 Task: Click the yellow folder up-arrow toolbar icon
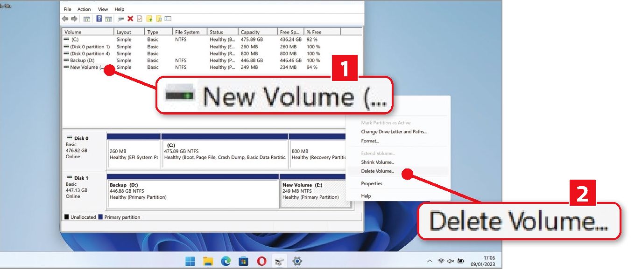(x=149, y=19)
